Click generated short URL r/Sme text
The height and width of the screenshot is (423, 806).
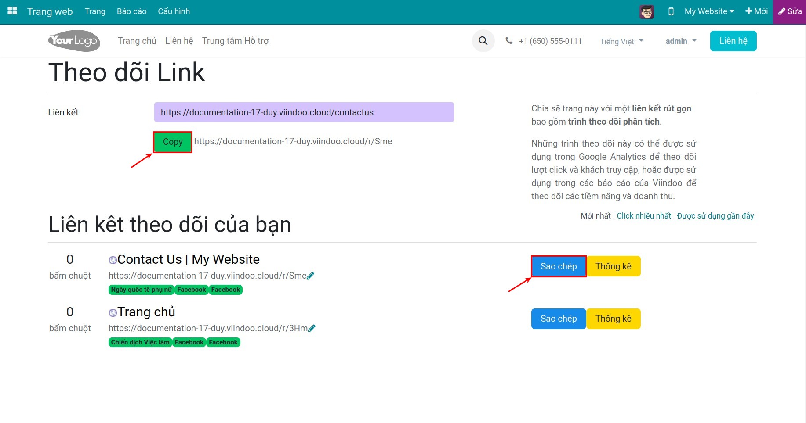pyautogui.click(x=293, y=141)
